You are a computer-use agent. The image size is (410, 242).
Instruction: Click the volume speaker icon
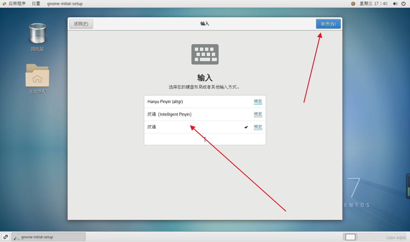pyautogui.click(x=395, y=4)
